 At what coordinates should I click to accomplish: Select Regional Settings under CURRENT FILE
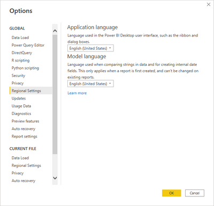[26, 165]
